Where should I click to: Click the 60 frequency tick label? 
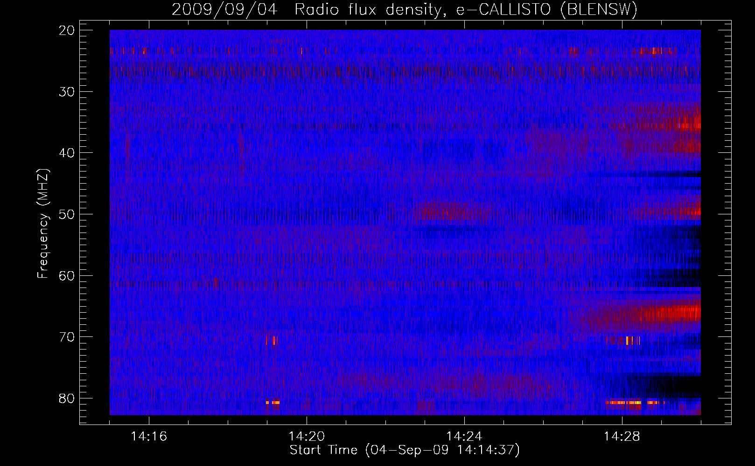tap(67, 276)
